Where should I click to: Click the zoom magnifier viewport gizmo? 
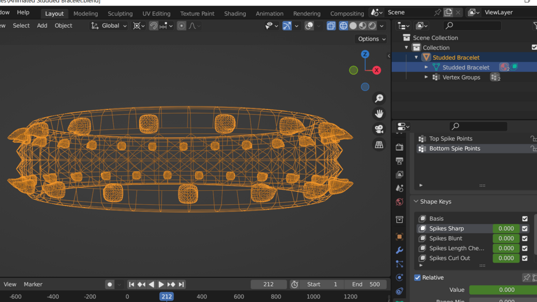click(x=379, y=98)
